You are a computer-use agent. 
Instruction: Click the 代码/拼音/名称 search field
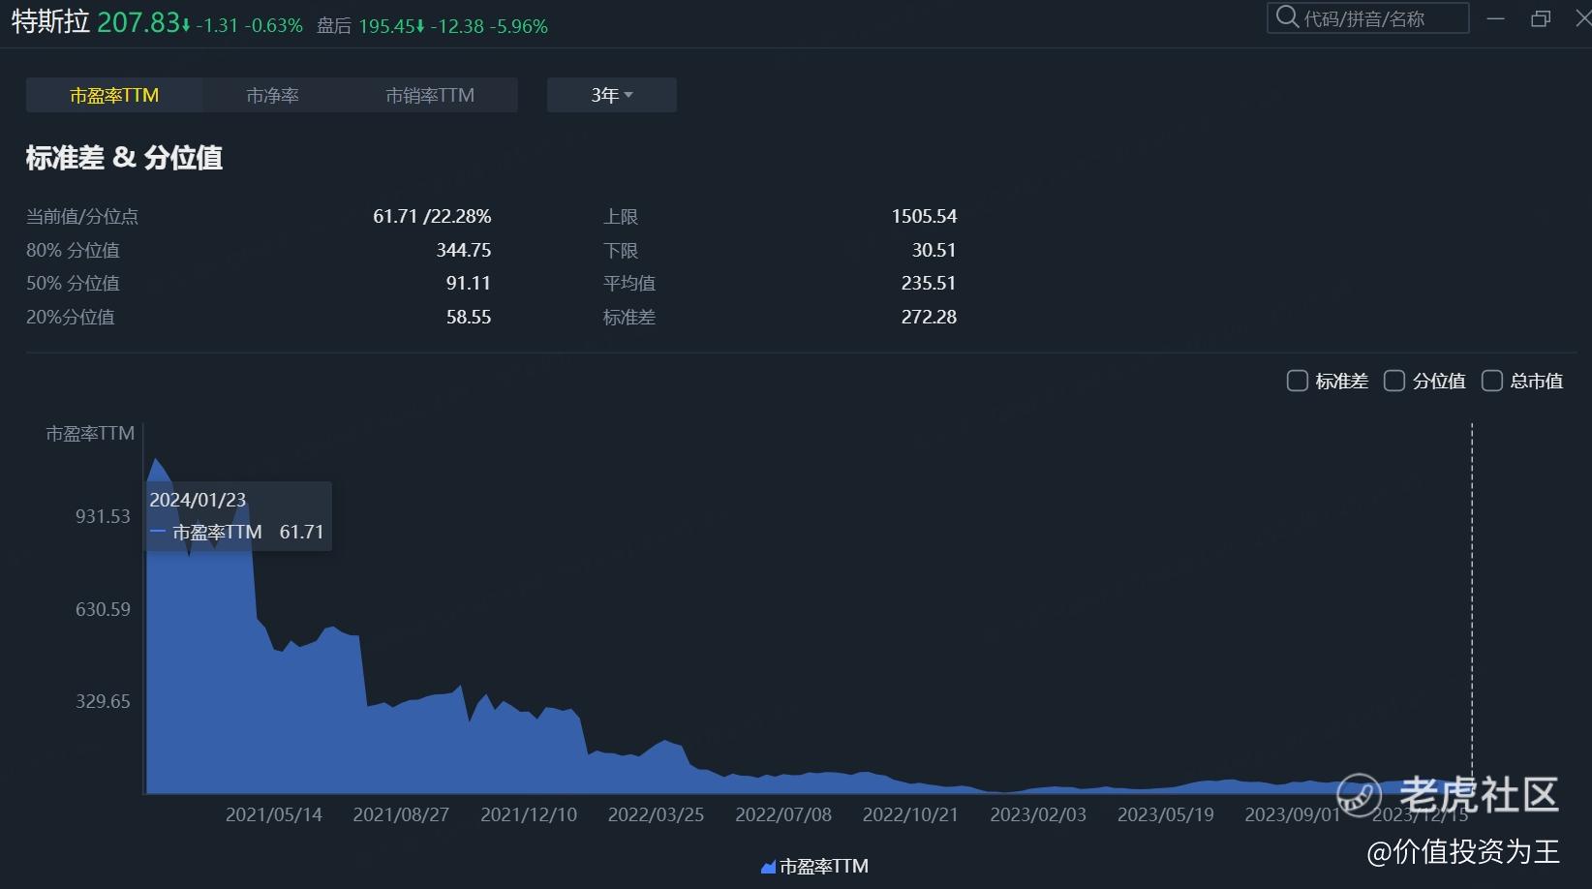1367,18
